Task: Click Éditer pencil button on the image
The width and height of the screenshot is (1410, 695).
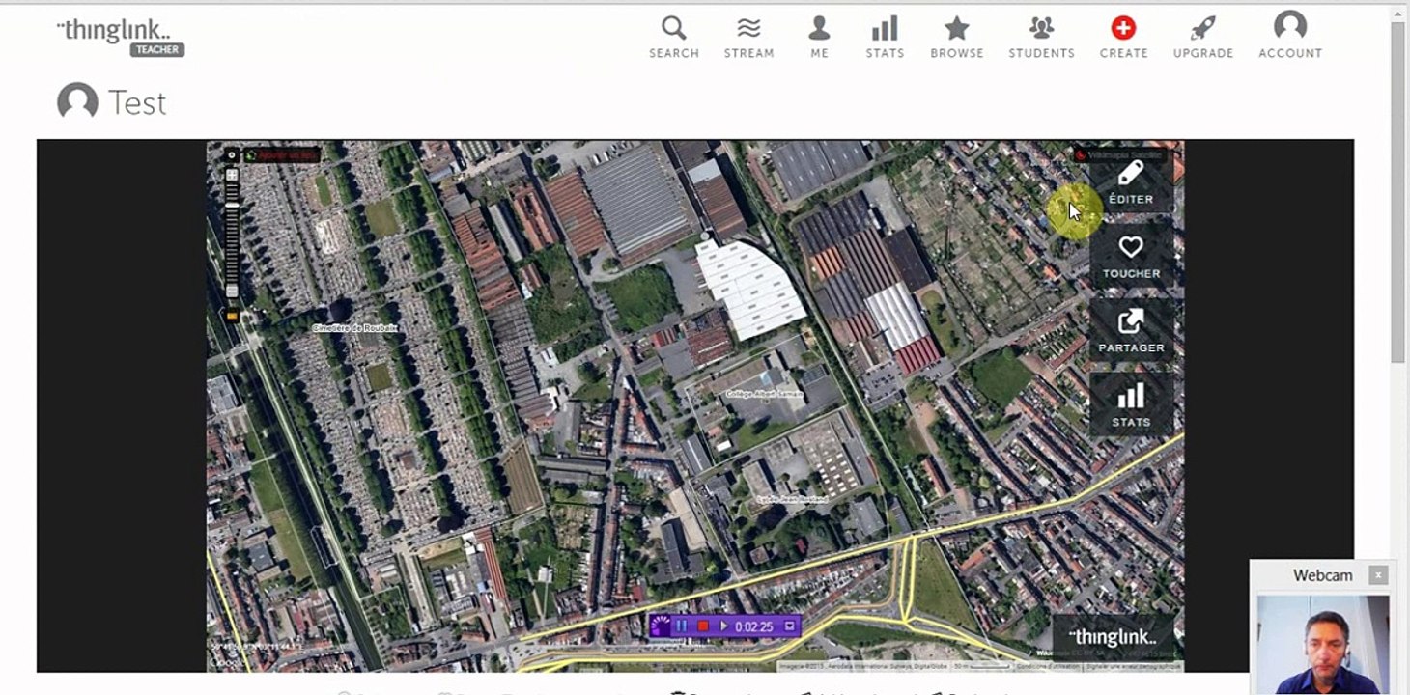Action: [x=1131, y=182]
